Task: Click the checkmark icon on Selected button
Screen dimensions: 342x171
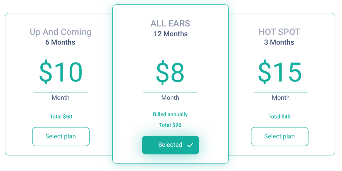Action: click(190, 145)
